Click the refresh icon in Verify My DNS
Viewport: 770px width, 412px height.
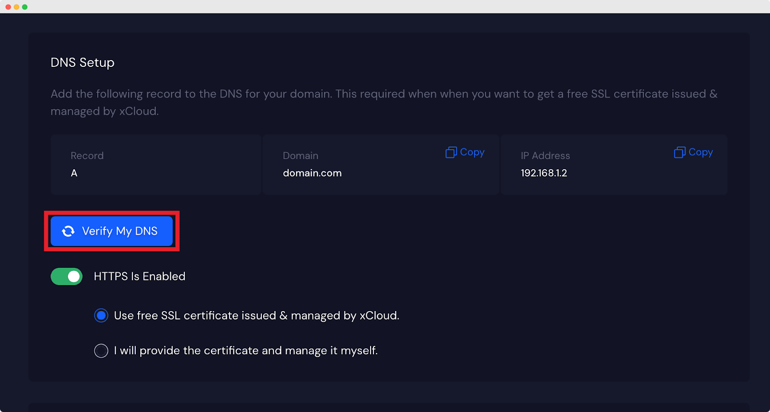pyautogui.click(x=68, y=231)
